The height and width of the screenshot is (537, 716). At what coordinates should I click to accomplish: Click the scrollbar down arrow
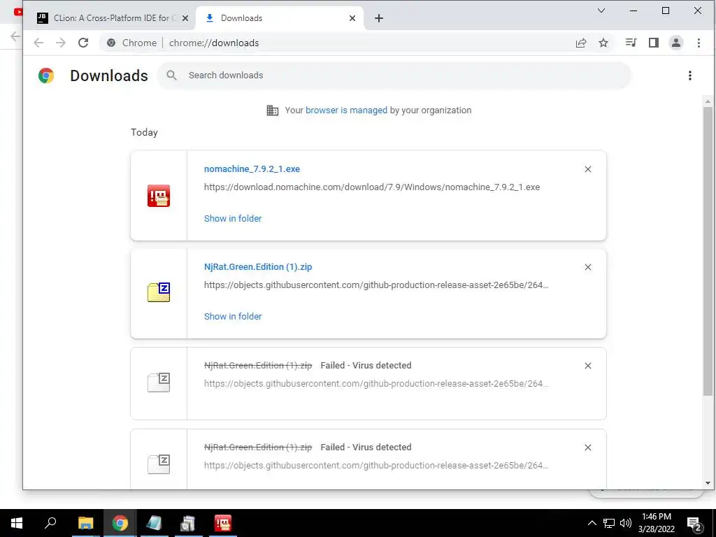pyautogui.click(x=708, y=483)
